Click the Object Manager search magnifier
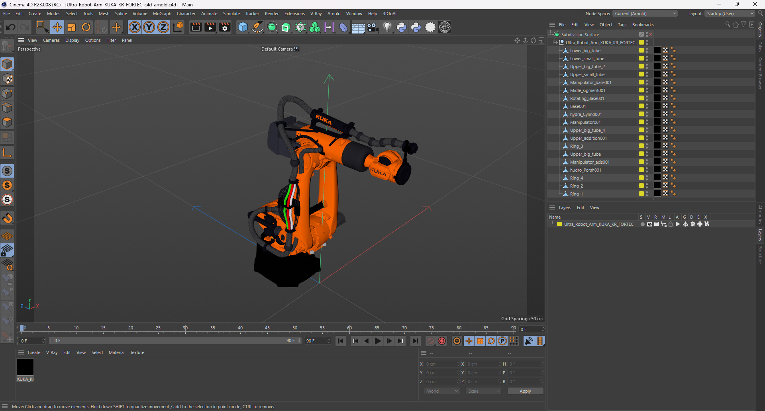Screen dimensions: 765x411 pyautogui.click(x=728, y=25)
